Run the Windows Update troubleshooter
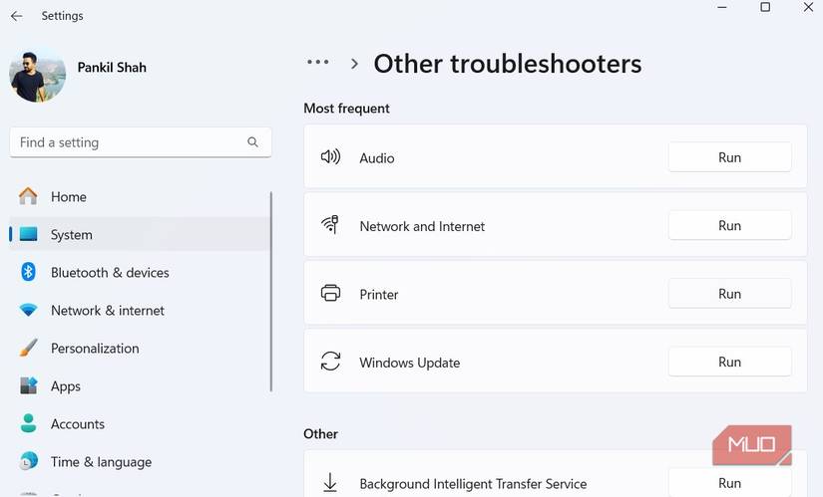The width and height of the screenshot is (823, 497). (729, 363)
